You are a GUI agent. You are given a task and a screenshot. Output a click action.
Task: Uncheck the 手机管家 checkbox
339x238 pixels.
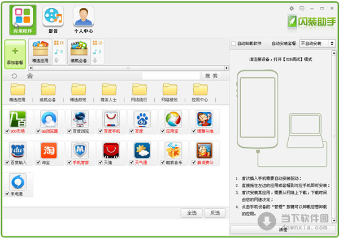coord(69,162)
